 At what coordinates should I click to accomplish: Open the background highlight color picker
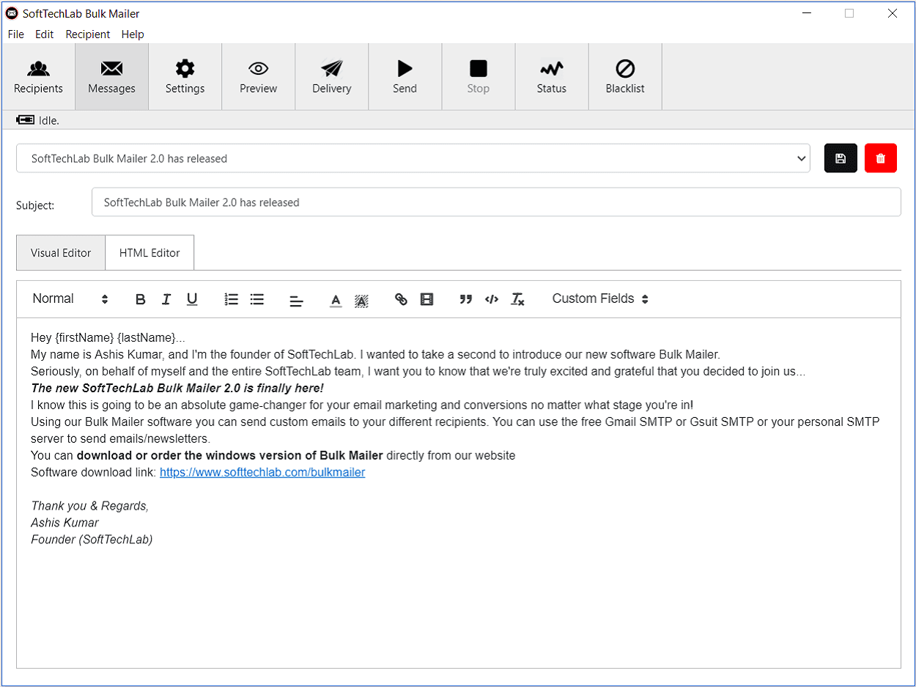361,300
